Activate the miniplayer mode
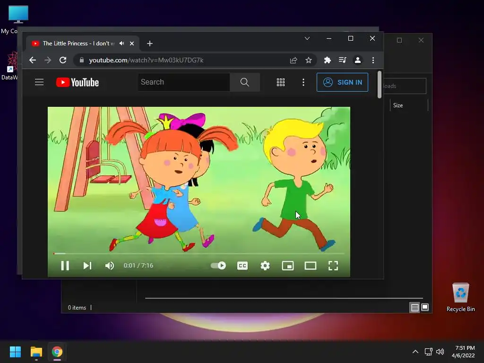The width and height of the screenshot is (484, 363). 288,266
